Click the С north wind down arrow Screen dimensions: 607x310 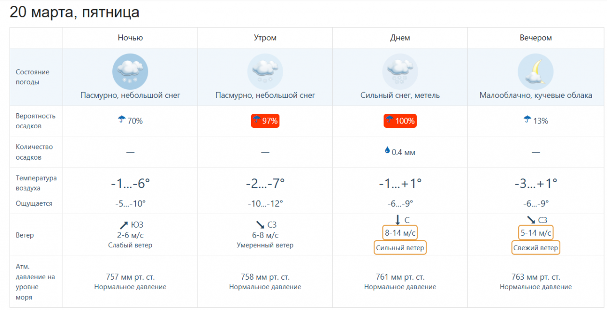click(397, 220)
